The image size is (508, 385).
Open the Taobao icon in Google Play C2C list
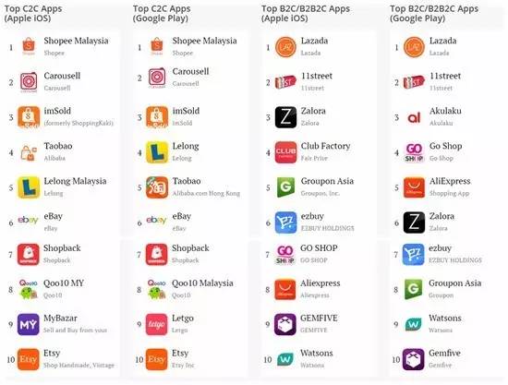(157, 187)
